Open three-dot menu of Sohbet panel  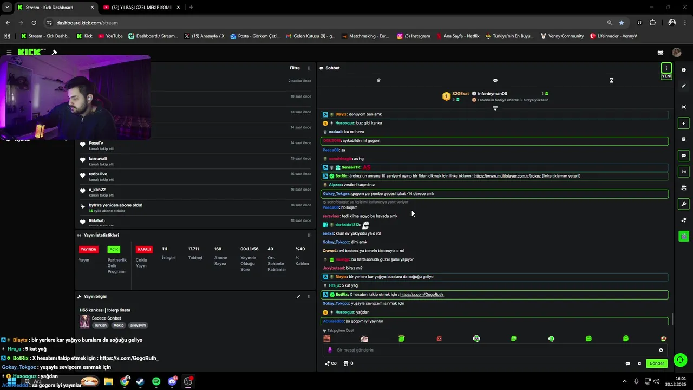666,68
